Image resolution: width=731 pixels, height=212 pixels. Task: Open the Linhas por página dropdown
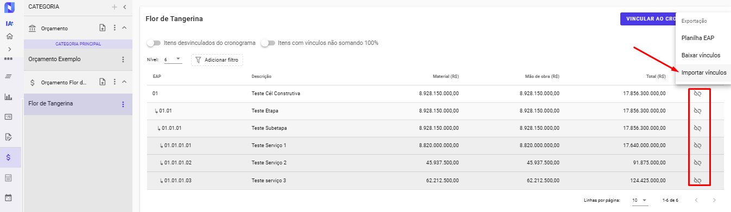[x=640, y=200]
